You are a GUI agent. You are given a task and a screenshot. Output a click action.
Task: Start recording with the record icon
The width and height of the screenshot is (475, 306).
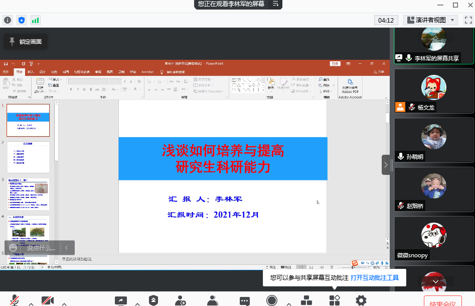click(272, 300)
